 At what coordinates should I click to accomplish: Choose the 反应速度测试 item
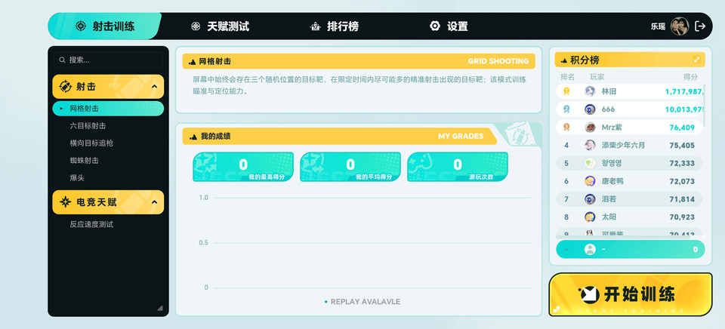click(91, 225)
